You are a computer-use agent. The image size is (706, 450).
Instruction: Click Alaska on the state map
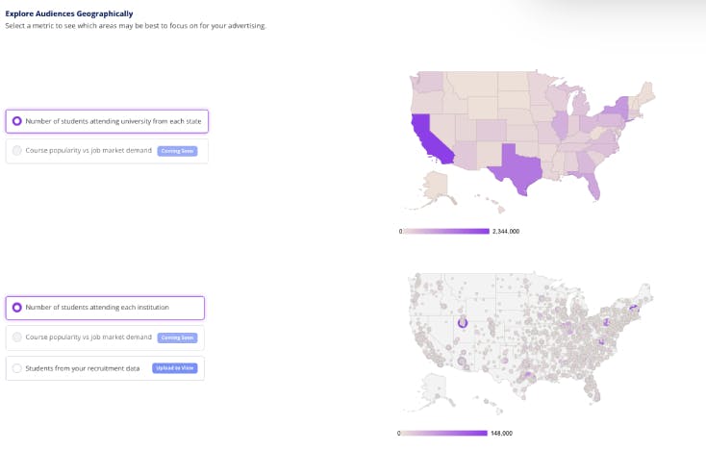click(435, 187)
